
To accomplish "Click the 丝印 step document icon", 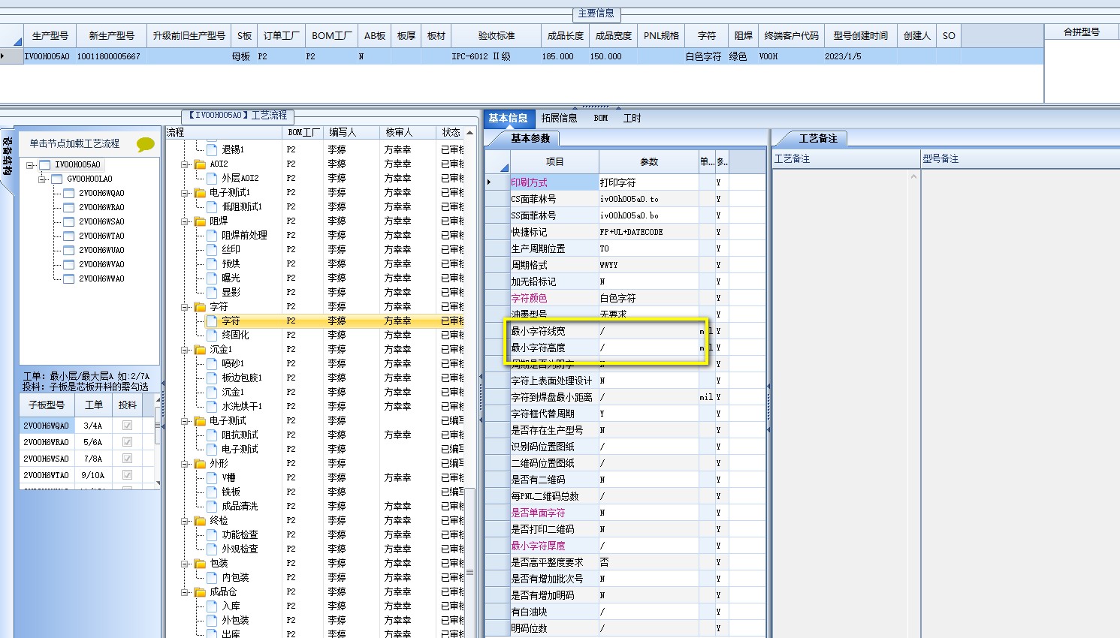I will [x=212, y=249].
